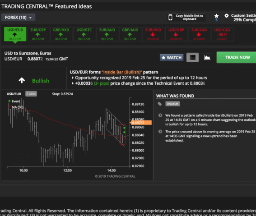
Task: Select the USD/CAD target tab
Action: [222, 34]
